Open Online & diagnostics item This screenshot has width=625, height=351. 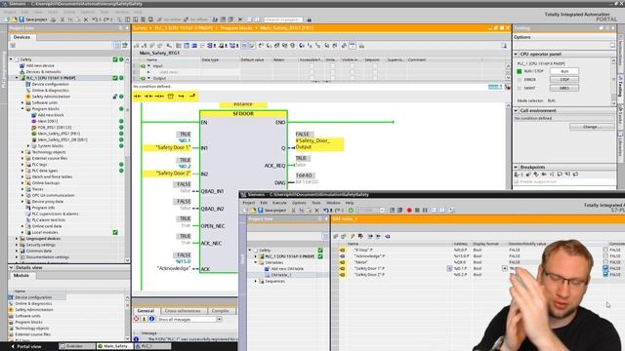[x=50, y=91]
